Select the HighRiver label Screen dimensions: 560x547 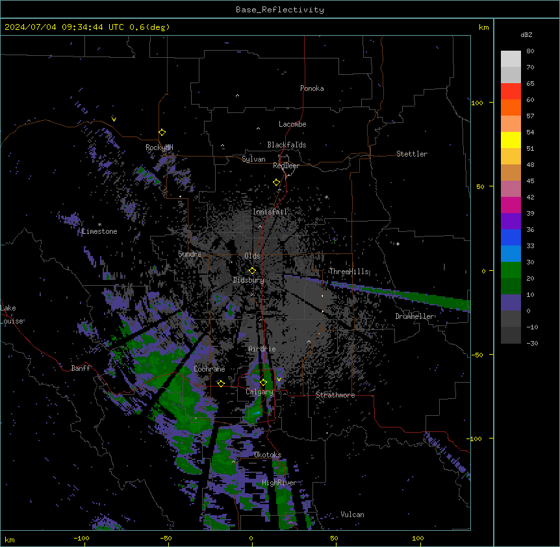pos(279,483)
